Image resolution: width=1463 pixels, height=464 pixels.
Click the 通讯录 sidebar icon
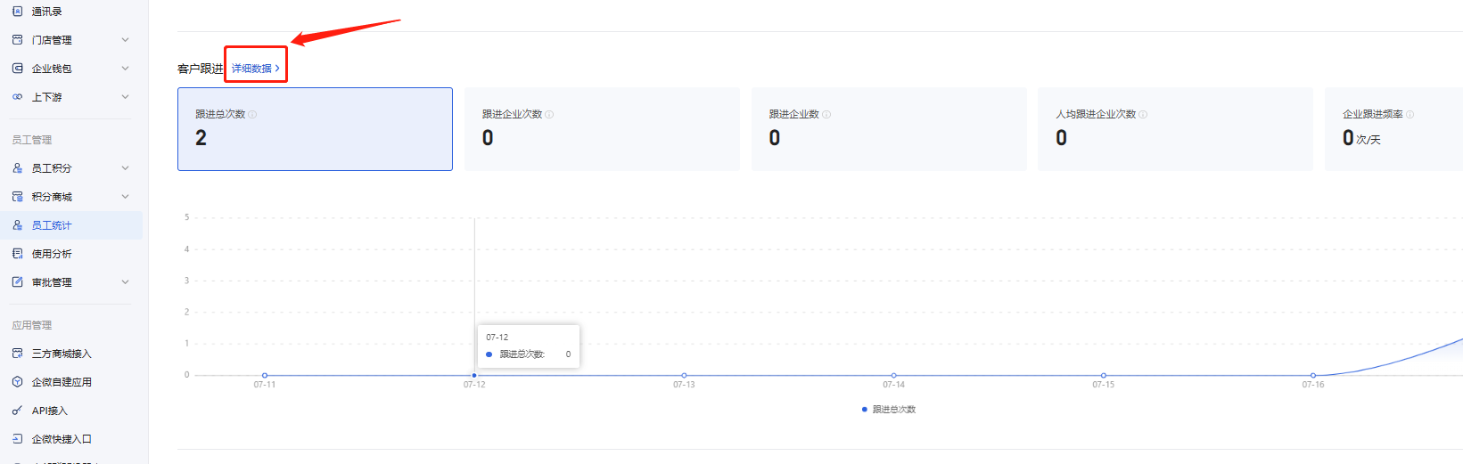pos(17,12)
